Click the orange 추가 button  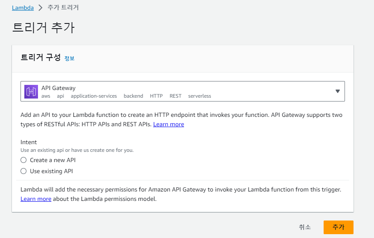point(338,227)
